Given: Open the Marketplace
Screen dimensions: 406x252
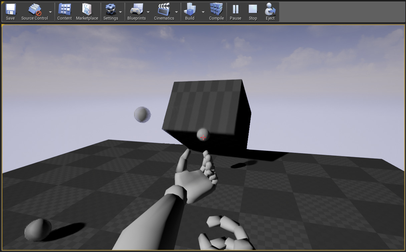Looking at the screenshot, I should click(87, 12).
